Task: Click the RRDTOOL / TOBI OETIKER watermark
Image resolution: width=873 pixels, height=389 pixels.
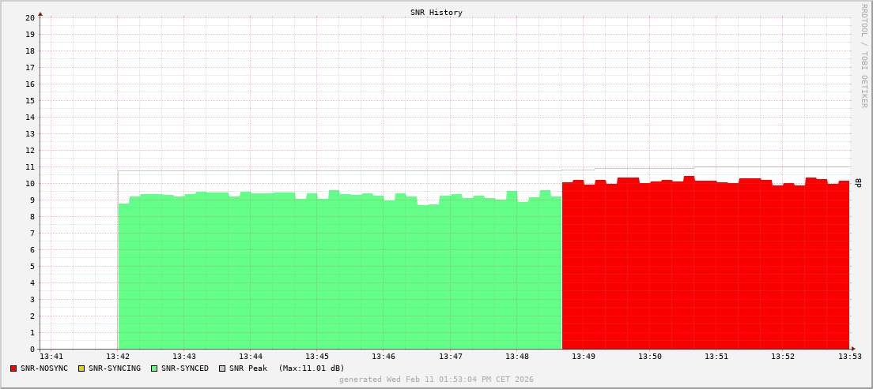Action: [x=864, y=55]
